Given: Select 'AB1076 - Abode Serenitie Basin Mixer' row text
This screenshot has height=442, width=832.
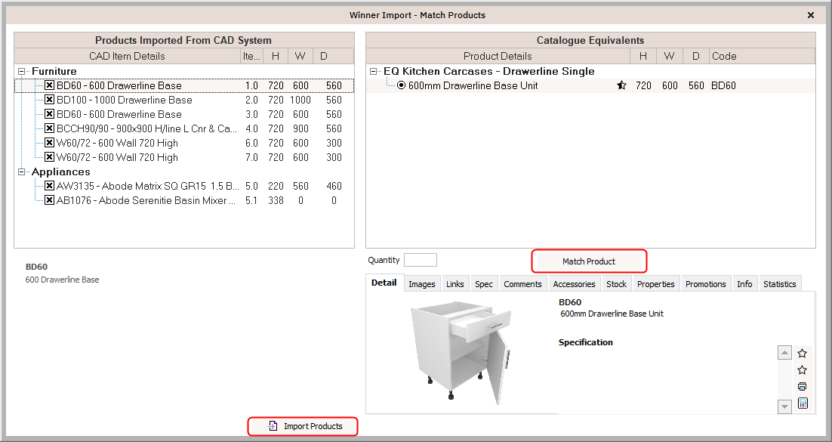Looking at the screenshot, I should [x=146, y=200].
